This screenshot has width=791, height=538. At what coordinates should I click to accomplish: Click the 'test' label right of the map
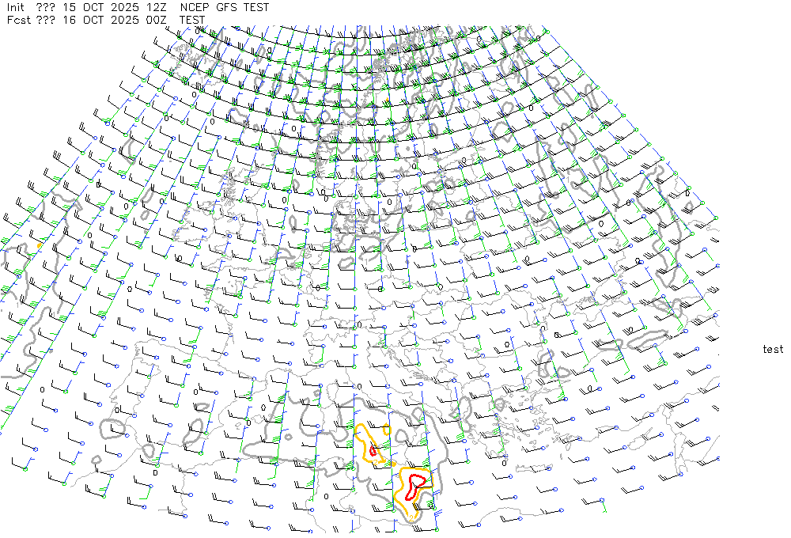[773, 349]
